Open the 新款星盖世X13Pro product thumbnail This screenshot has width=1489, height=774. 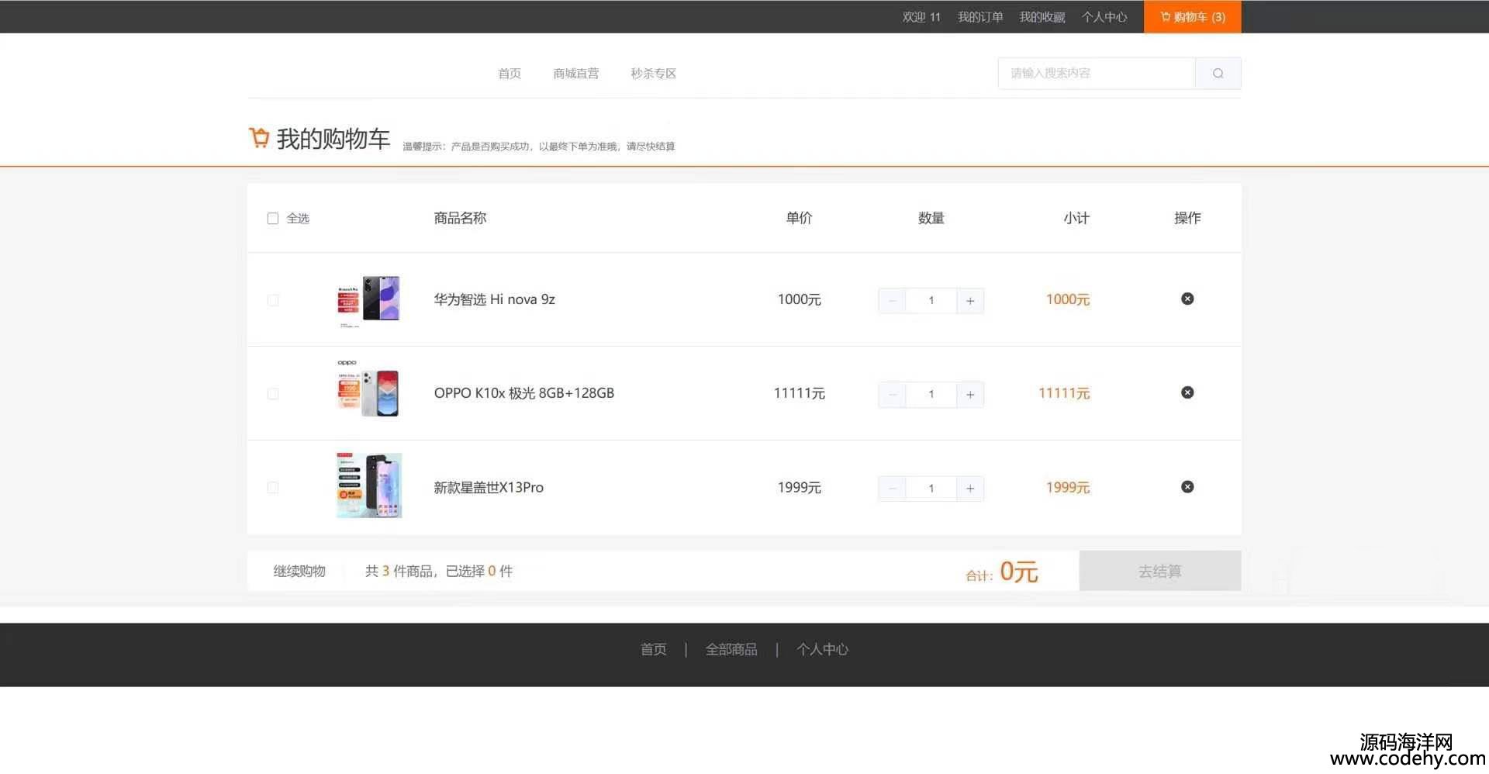coord(369,485)
